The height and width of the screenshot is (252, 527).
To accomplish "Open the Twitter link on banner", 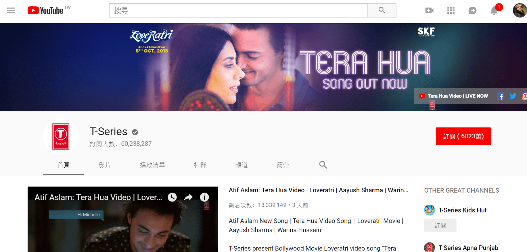I will click(x=513, y=96).
